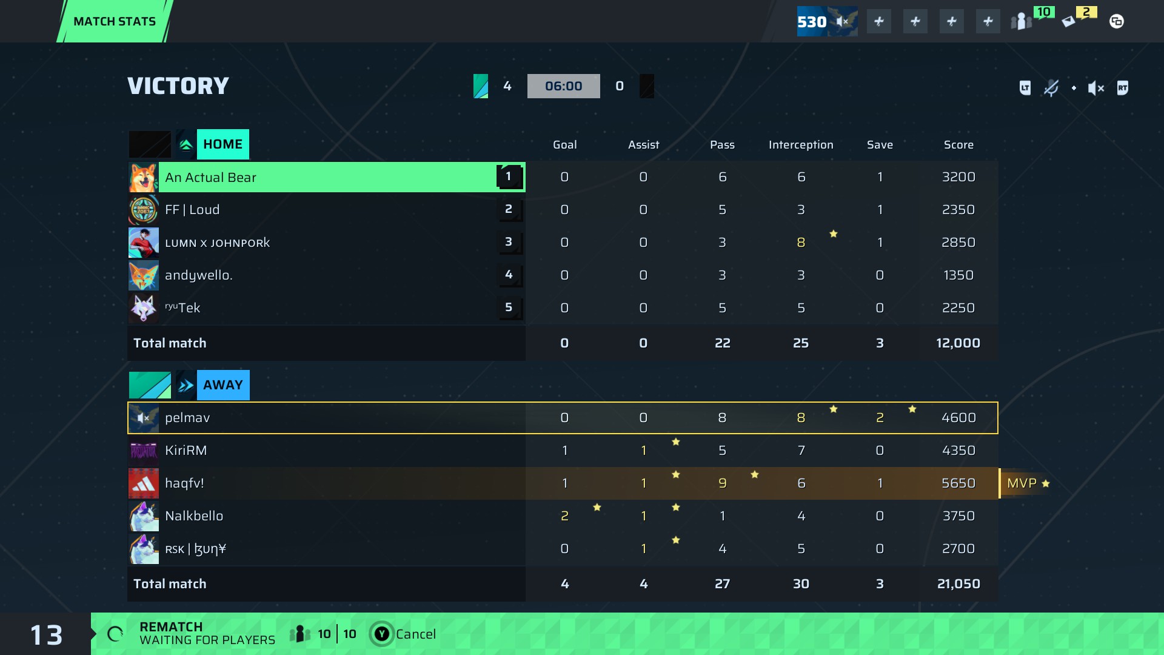1164x655 pixels.
Task: Click the Save column header
Action: (880, 145)
